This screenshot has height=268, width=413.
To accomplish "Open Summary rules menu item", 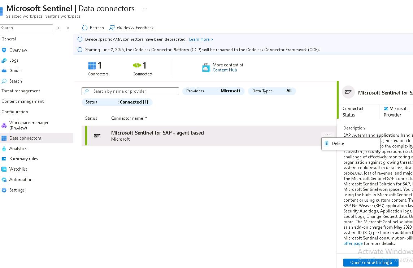I will 23,159.
